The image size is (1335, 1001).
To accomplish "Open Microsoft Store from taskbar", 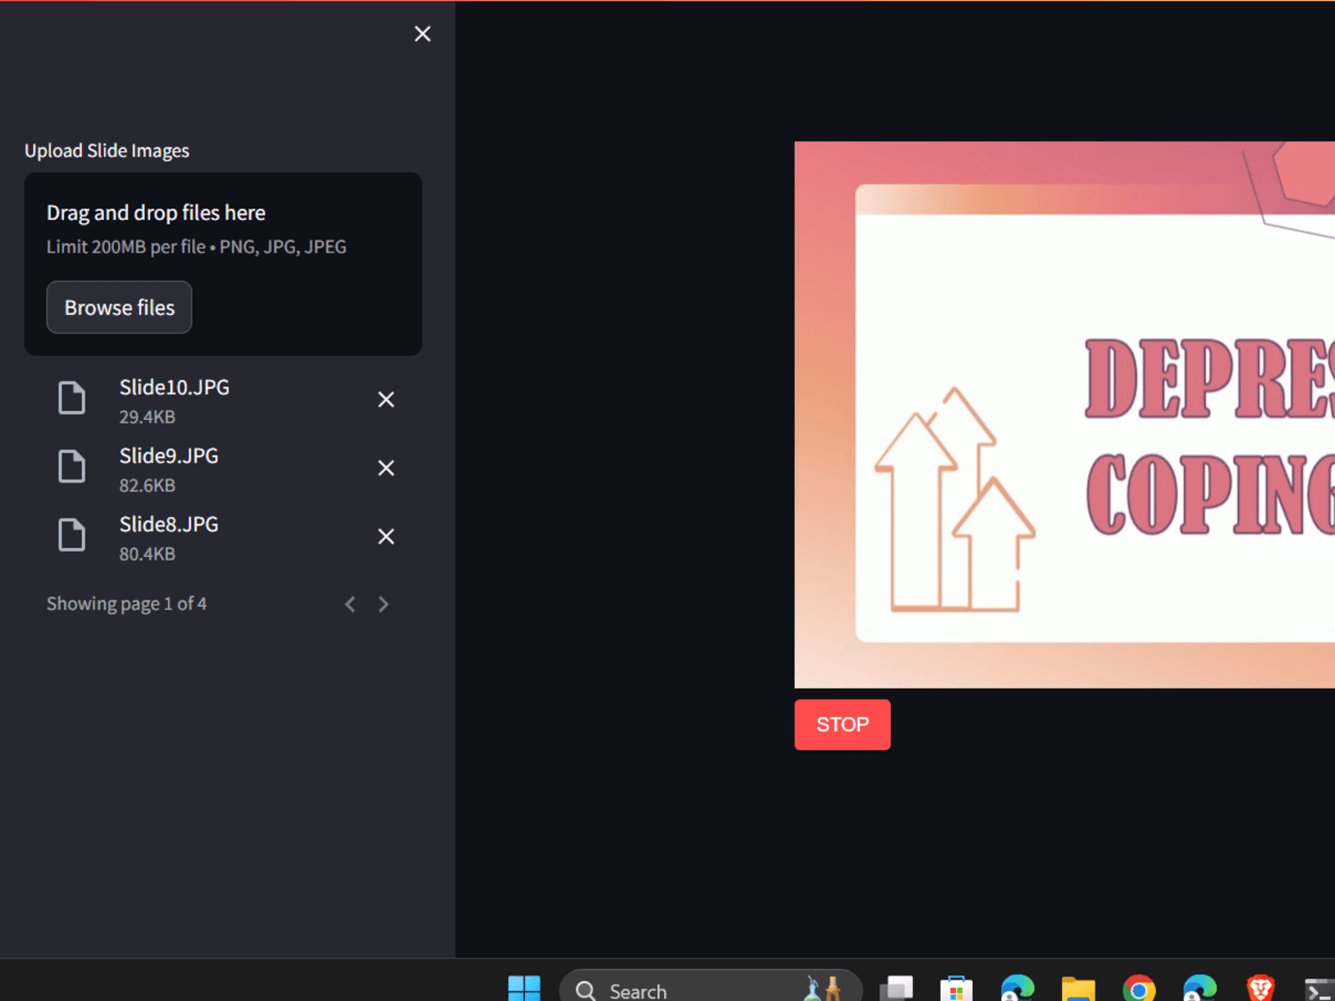I will (x=956, y=989).
